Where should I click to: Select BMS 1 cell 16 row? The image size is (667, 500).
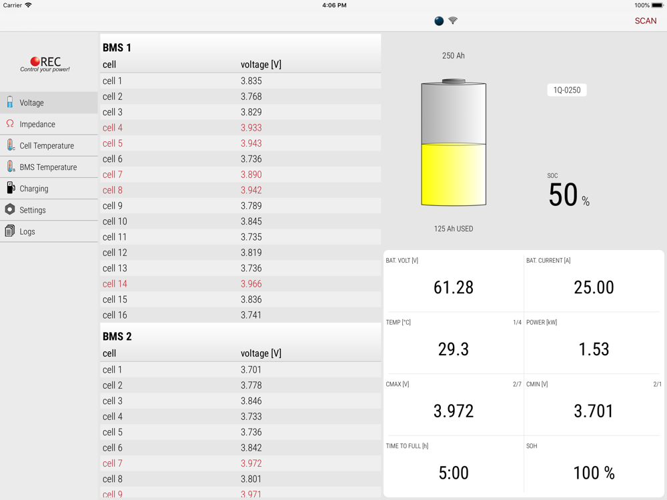click(x=241, y=315)
